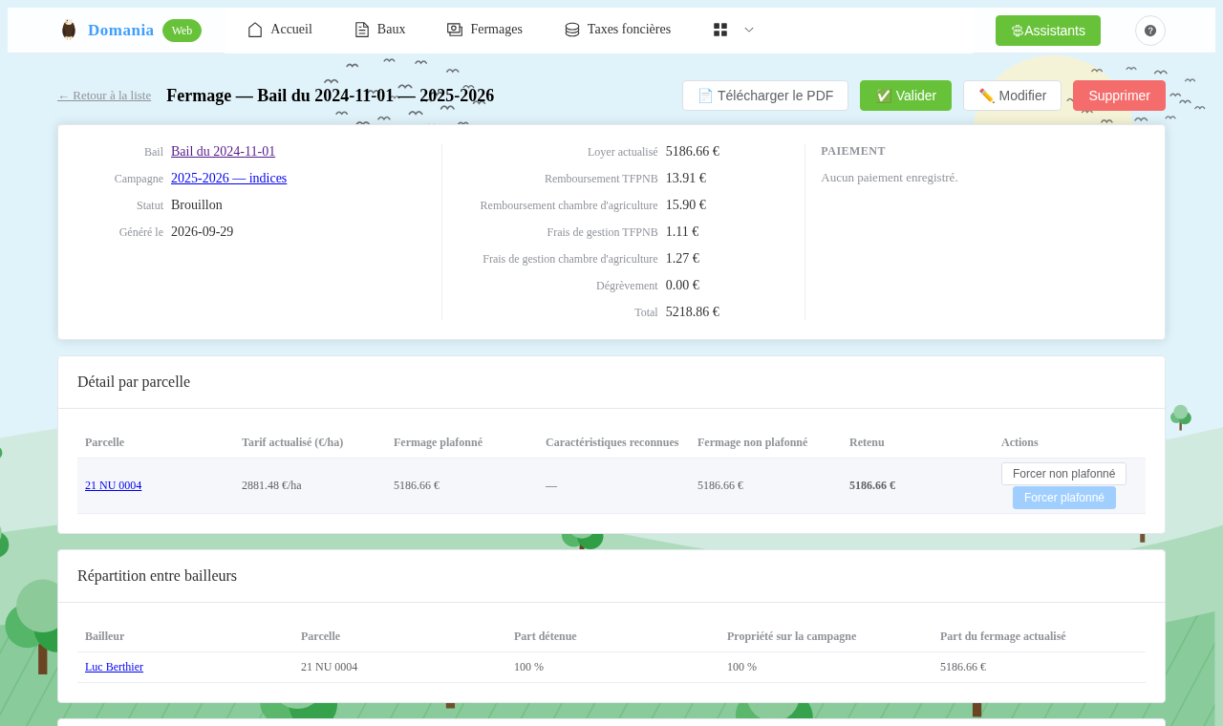This screenshot has height=726, width=1223.
Task: Open the 2025-2026 — indices campaign link
Action: 228,179
